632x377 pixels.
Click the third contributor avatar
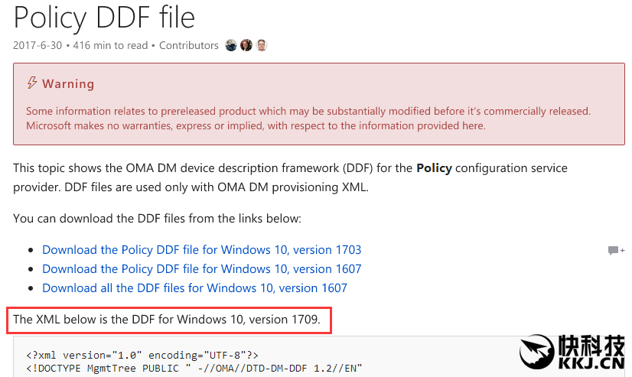(262, 45)
